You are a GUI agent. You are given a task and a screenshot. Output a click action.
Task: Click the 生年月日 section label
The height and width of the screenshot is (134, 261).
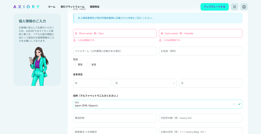click(78, 75)
